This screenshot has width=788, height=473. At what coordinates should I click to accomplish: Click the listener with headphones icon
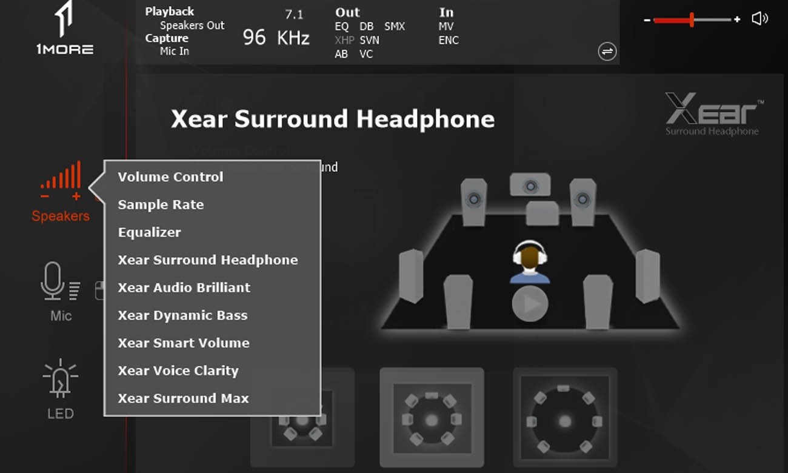tap(530, 263)
